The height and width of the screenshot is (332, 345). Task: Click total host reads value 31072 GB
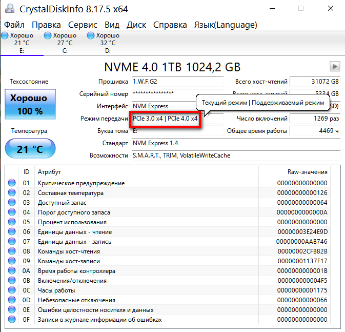(x=315, y=82)
